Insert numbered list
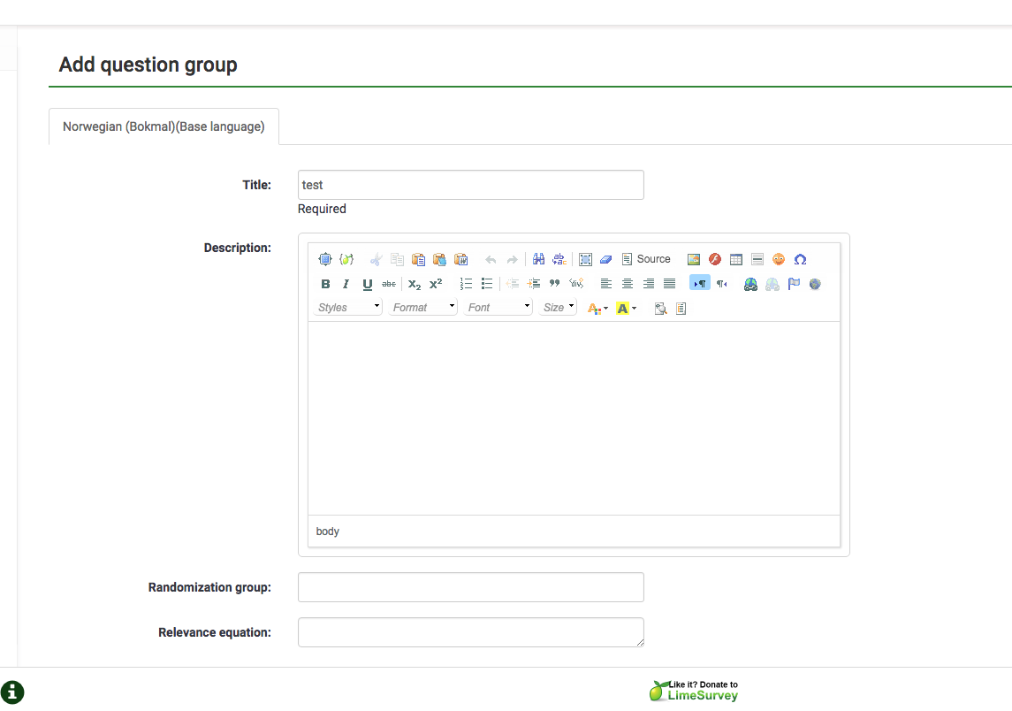The width and height of the screenshot is (1012, 711). click(x=466, y=284)
